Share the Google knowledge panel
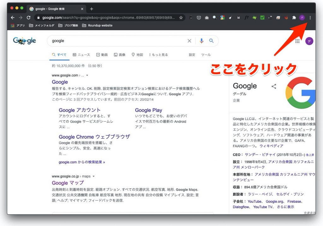 (x=274, y=86)
